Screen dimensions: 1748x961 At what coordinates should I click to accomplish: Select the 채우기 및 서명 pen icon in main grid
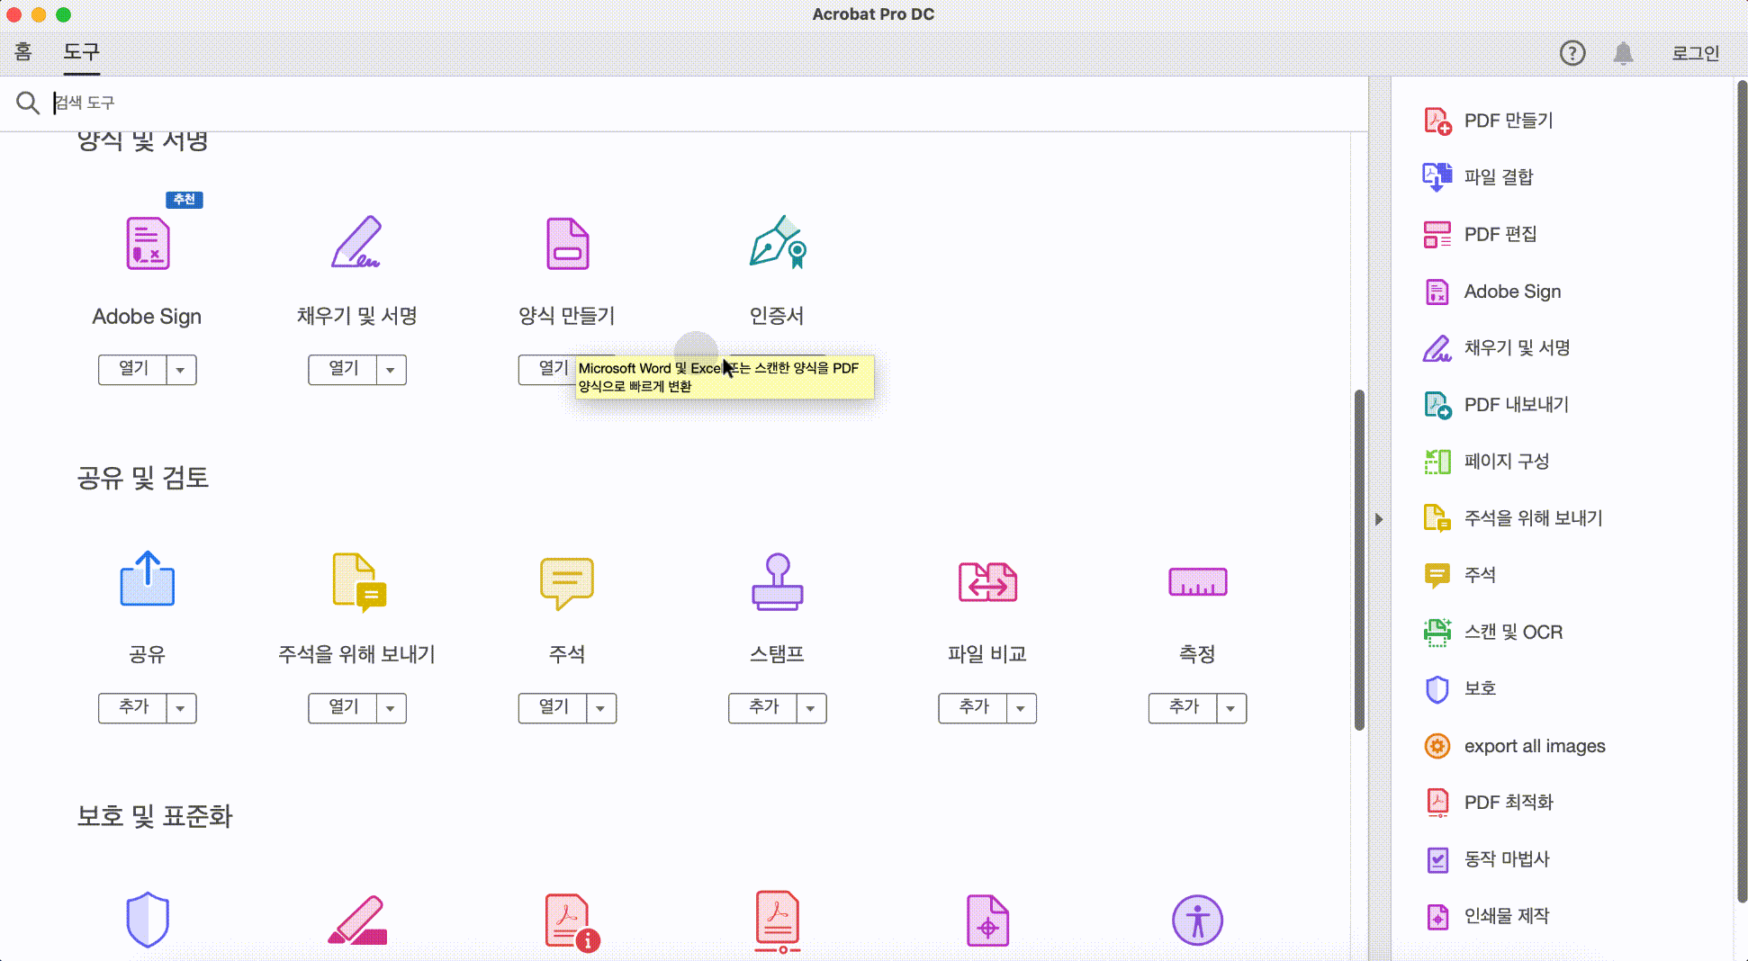click(356, 243)
